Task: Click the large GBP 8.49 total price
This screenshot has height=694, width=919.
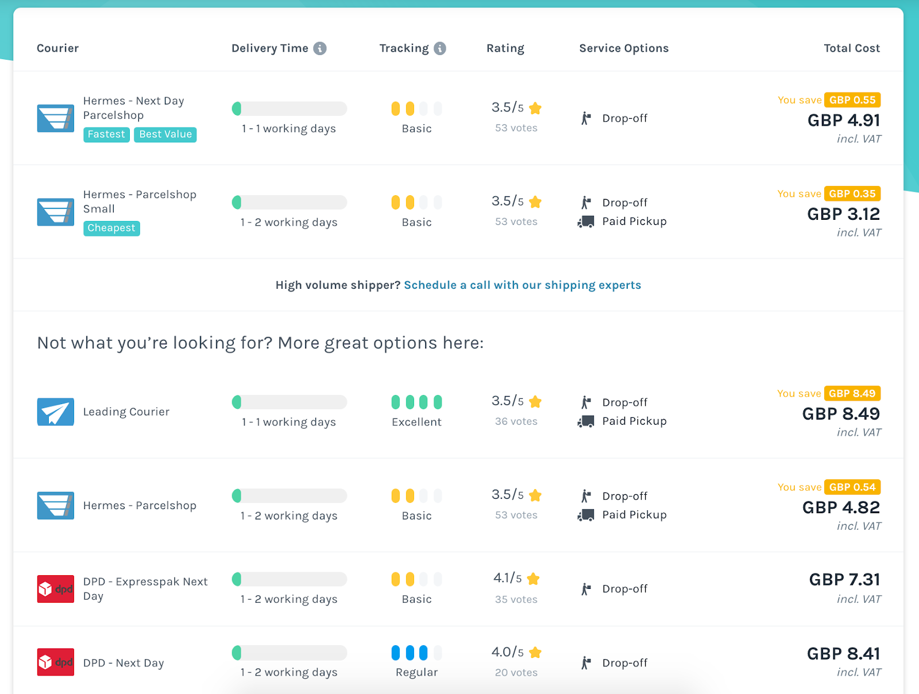Action: pos(841,414)
